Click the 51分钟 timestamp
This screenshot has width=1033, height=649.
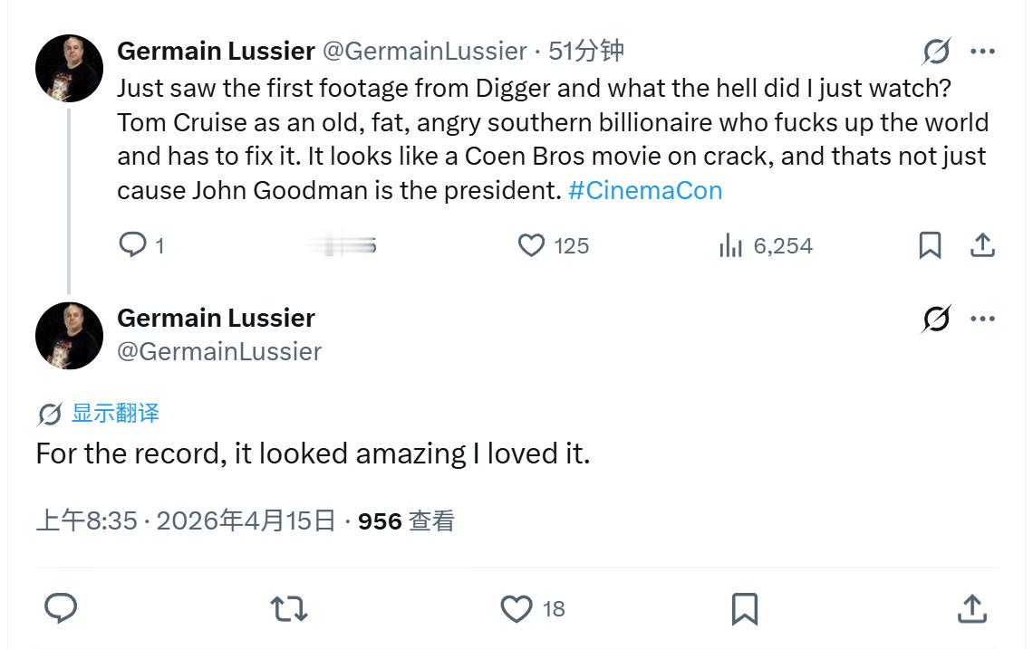(x=586, y=52)
